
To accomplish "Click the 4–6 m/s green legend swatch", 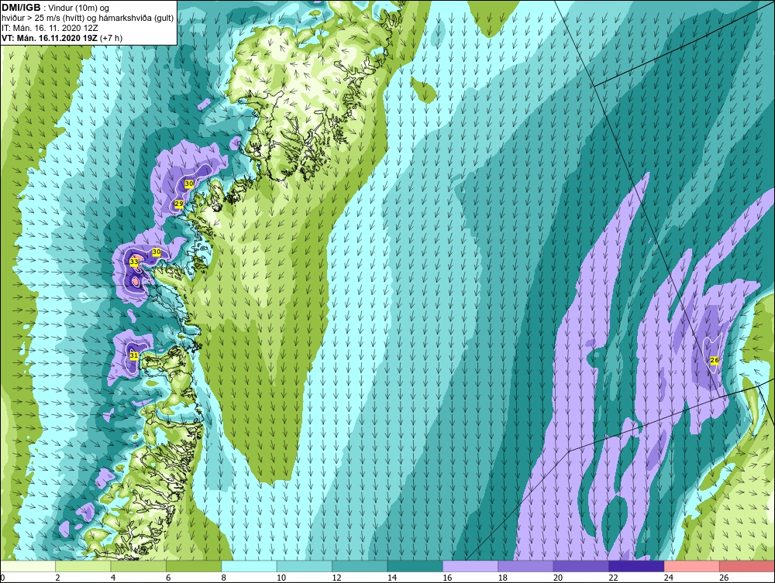I will 139,566.
